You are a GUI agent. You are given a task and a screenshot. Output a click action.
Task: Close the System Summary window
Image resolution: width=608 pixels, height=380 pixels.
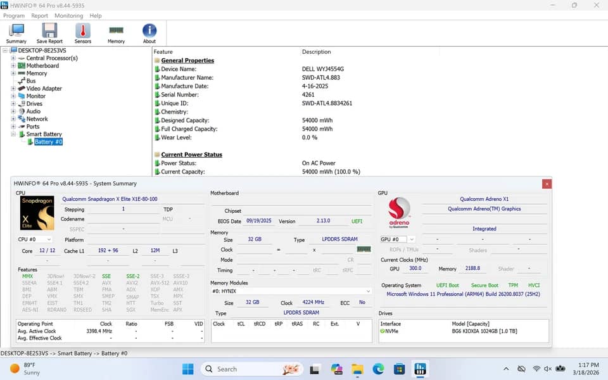(547, 184)
